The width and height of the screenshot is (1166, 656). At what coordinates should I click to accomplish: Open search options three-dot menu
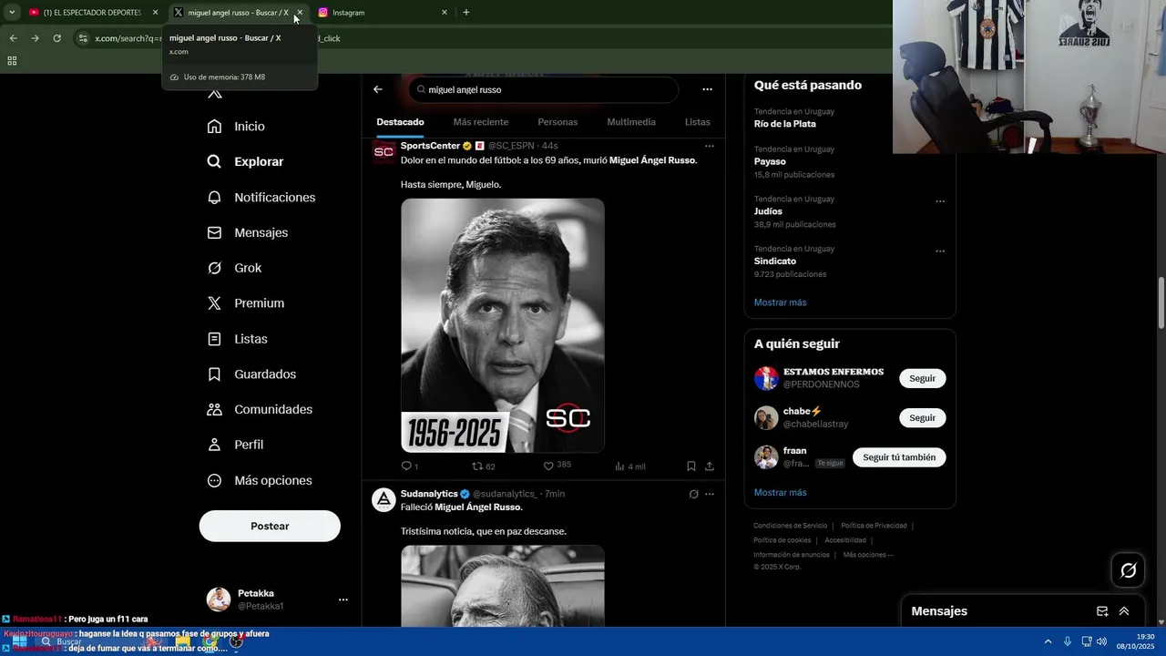point(707,89)
